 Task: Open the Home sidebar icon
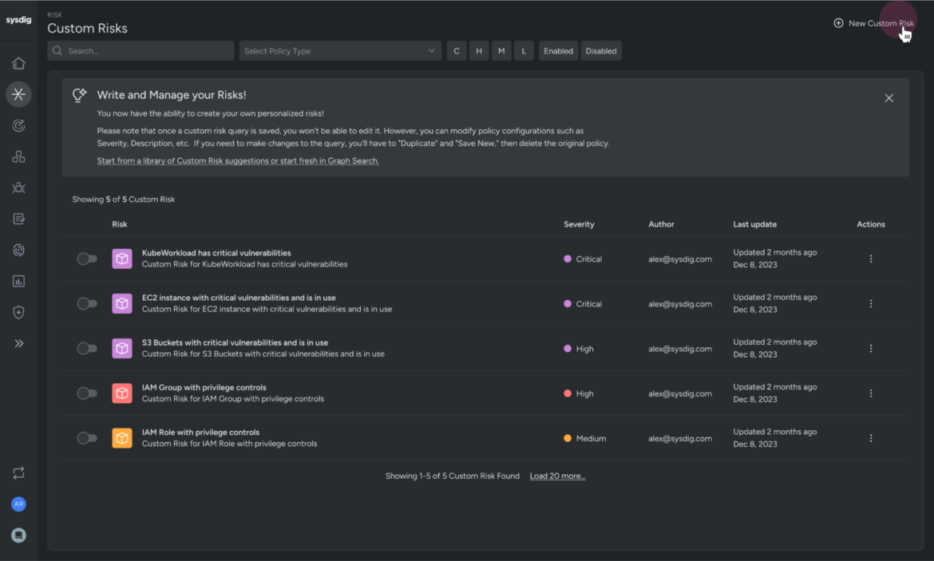click(18, 63)
